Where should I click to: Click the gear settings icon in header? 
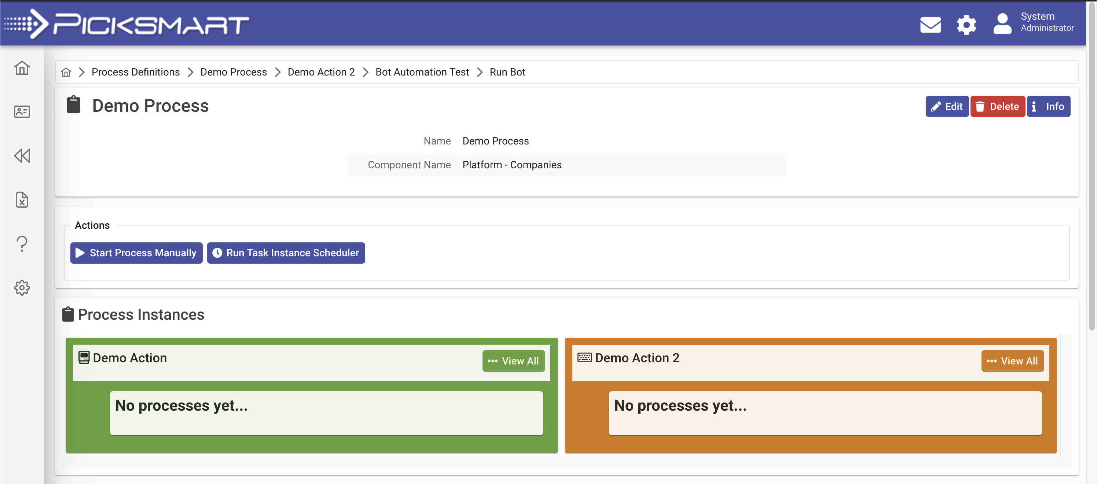(966, 25)
